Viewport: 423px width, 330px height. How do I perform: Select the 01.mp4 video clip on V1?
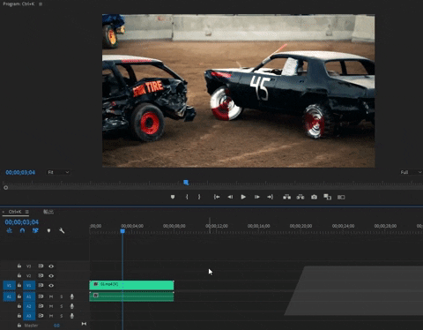131,285
